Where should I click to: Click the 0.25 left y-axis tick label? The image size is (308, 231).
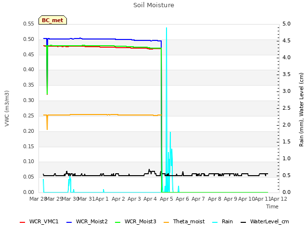[29, 116]
